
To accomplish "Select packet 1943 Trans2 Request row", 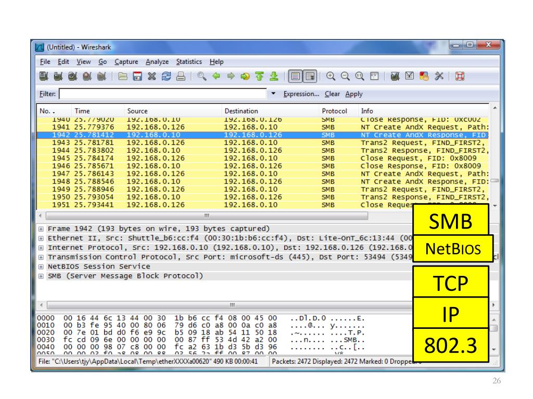I will (x=263, y=143).
